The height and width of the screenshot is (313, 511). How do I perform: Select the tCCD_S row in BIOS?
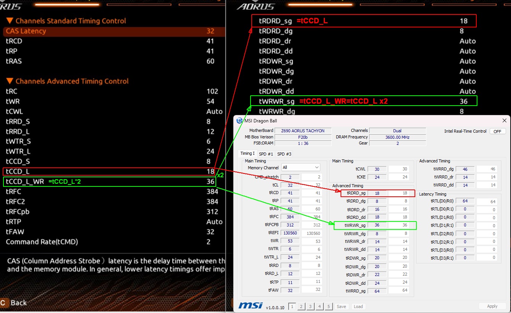tap(114, 162)
